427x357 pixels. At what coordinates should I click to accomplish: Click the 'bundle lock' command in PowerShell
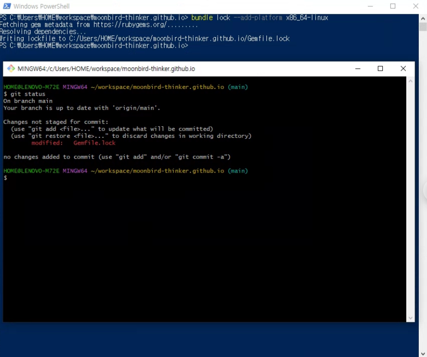pyautogui.click(x=211, y=18)
